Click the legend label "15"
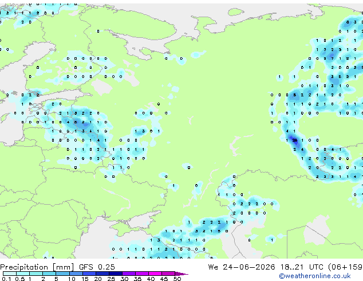The width and height of the screenshot is (363, 281). pos(85,279)
